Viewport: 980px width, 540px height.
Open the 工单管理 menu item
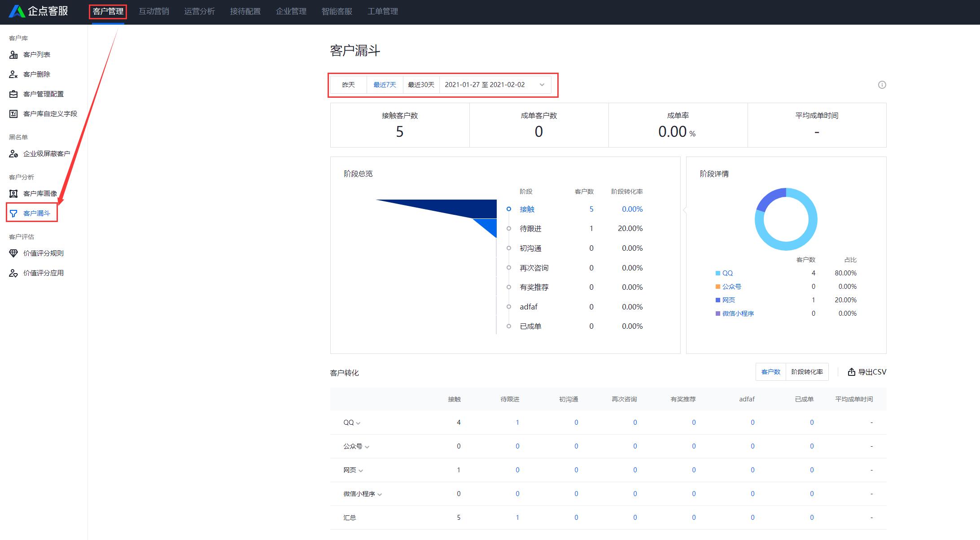coord(382,11)
